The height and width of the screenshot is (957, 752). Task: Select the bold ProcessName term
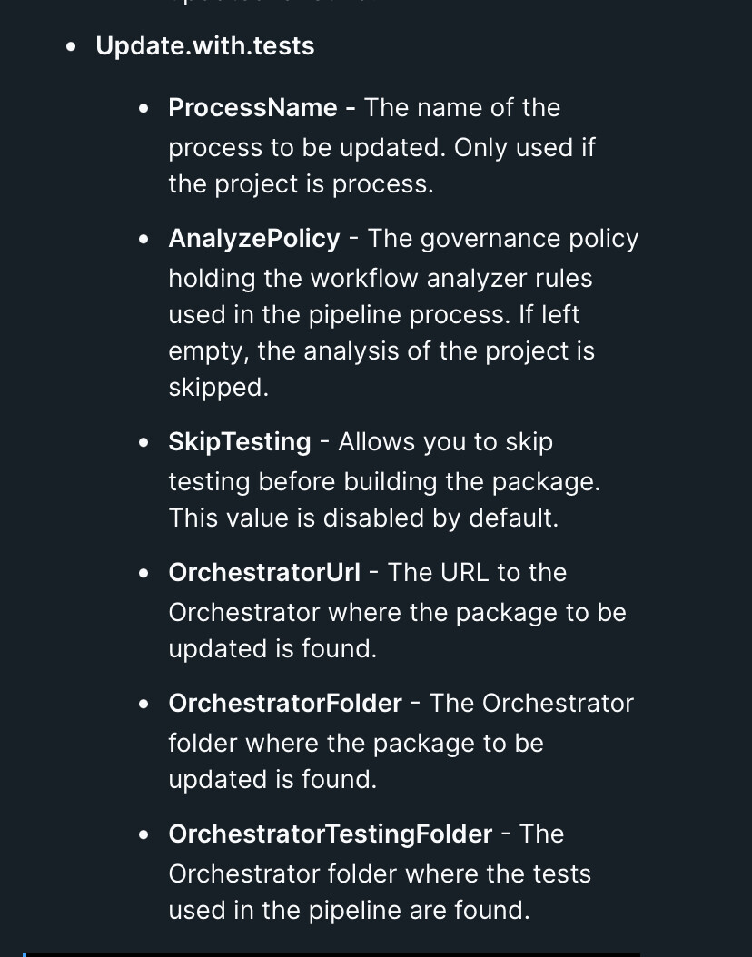point(252,108)
